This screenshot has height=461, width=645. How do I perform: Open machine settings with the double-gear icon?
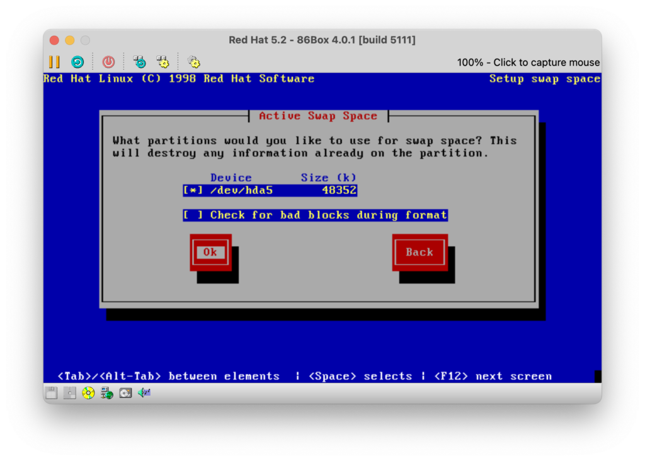pos(194,62)
